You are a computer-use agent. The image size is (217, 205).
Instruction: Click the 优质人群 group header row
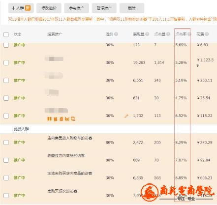108,129
